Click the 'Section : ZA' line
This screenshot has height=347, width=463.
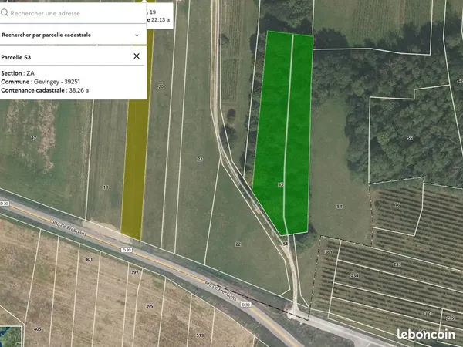[x=18, y=73]
